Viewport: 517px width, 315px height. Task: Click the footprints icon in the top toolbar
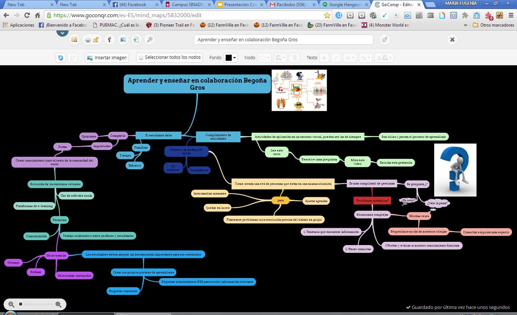point(110,39)
